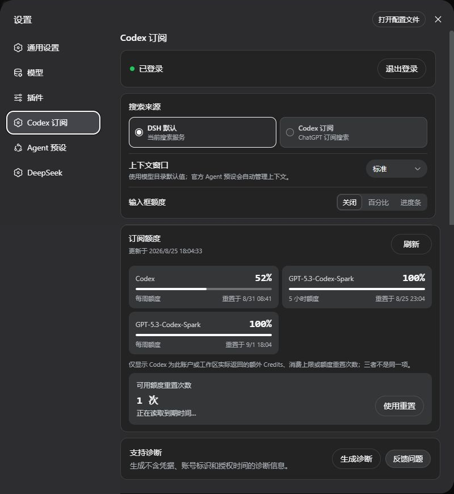Click 反馈问题 button
This screenshot has width=454, height=494.
pos(408,459)
